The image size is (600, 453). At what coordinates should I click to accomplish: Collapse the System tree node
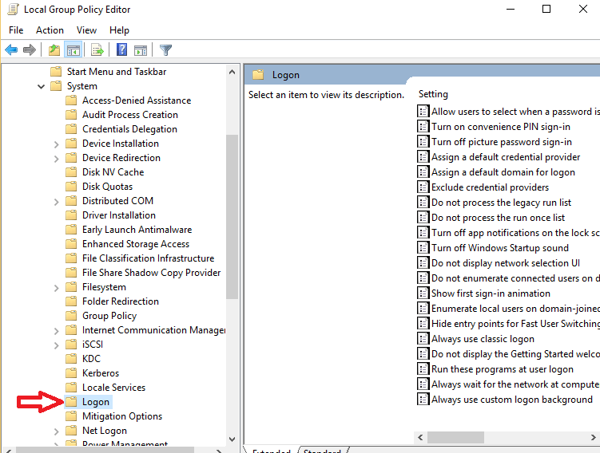pos(41,86)
